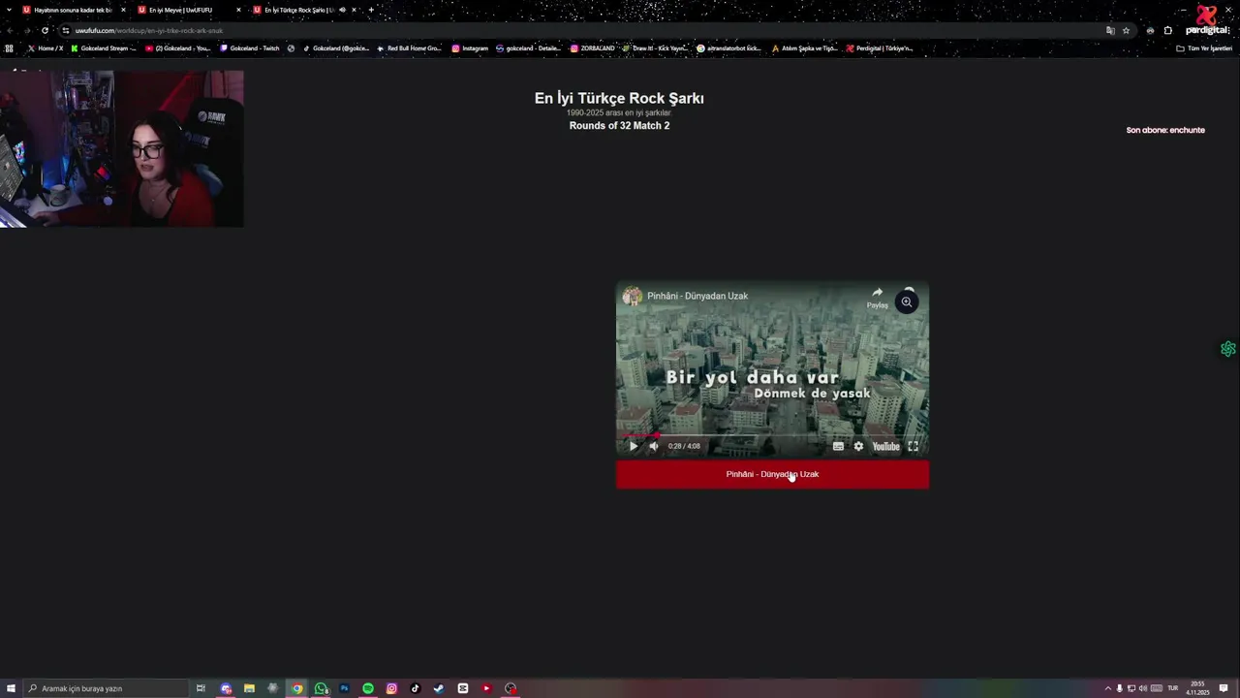Open Steam from the taskbar

pos(439,688)
